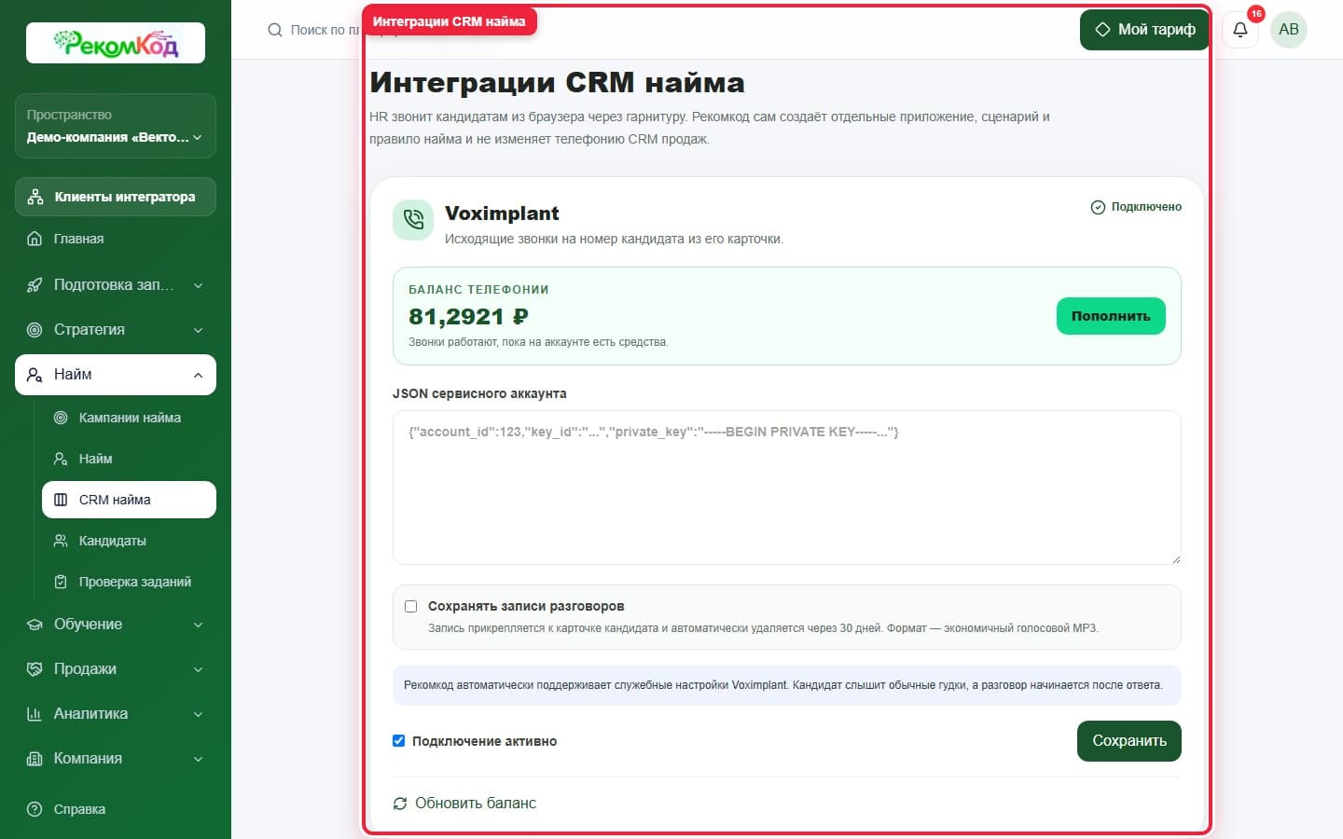Screen dimensions: 1343x839
Task: Click the search magnifier icon
Action: 275,30
